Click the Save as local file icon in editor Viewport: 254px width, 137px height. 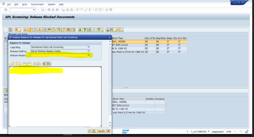click(x=49, y=64)
